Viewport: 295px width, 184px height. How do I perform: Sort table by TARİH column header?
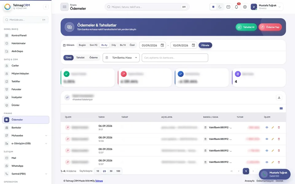point(101,117)
